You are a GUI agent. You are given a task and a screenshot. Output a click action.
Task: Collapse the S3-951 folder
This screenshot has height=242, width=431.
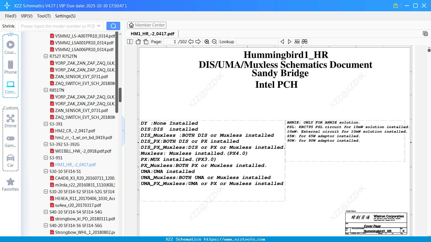point(46,158)
